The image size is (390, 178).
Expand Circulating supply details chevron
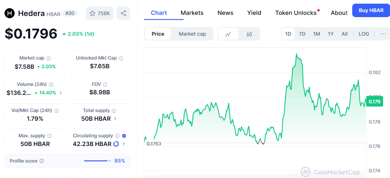tap(124, 144)
